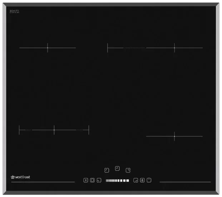This screenshot has width=222, height=197.
Task: Click the center cross of the front-left zone
Action: [x=54, y=130]
